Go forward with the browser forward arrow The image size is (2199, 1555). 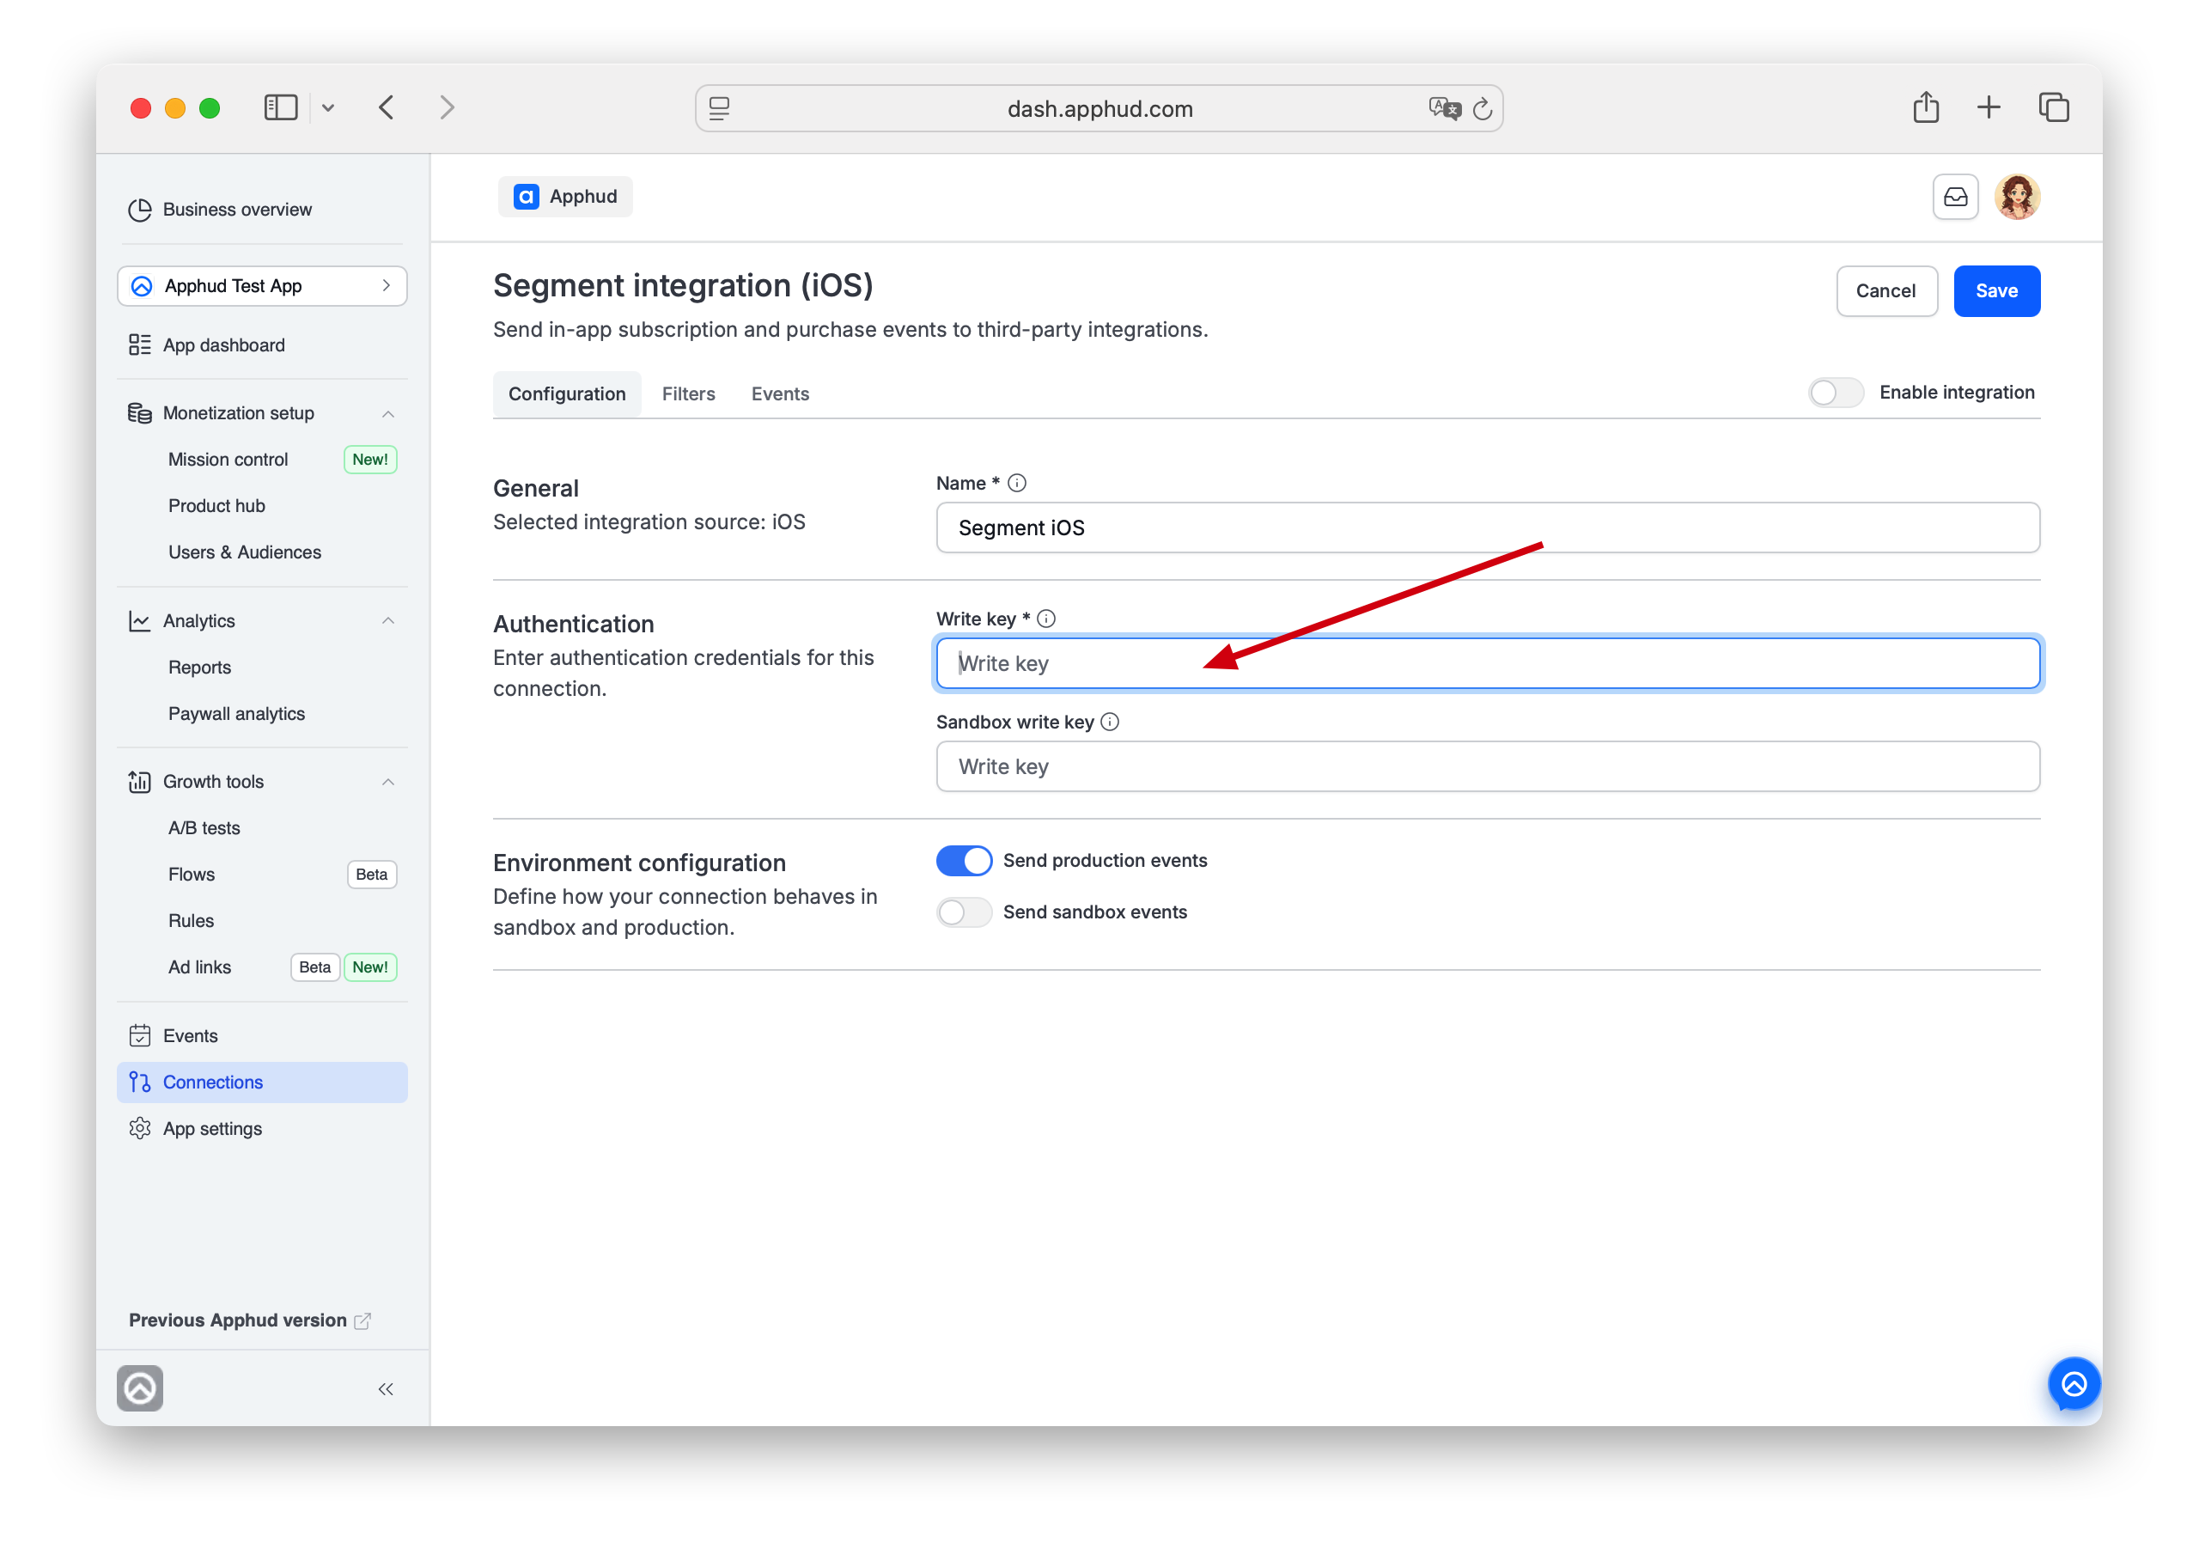pyautogui.click(x=448, y=107)
